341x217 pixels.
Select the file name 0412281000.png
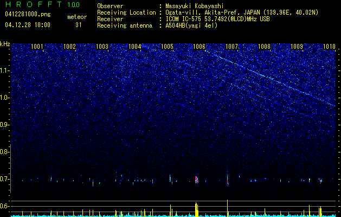pyautogui.click(x=28, y=15)
